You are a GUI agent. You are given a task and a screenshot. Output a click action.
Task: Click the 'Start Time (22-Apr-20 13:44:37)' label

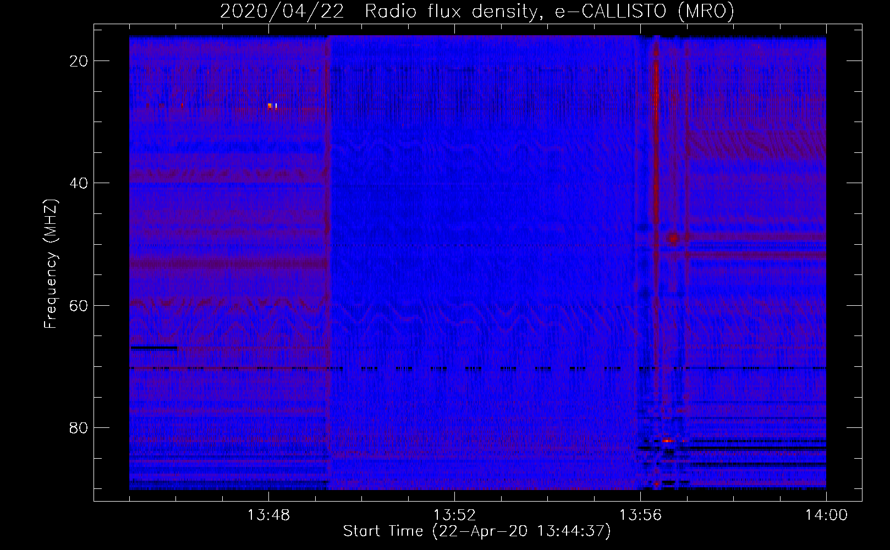[x=477, y=531]
